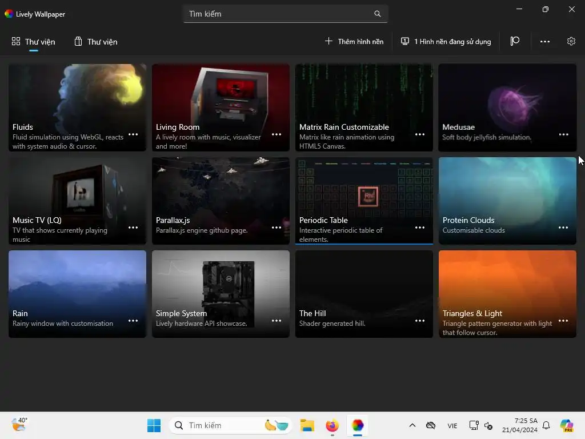Image resolution: width=585 pixels, height=439 pixels.
Task: Select the Triangles & Light thumbnail
Action: click(x=507, y=294)
